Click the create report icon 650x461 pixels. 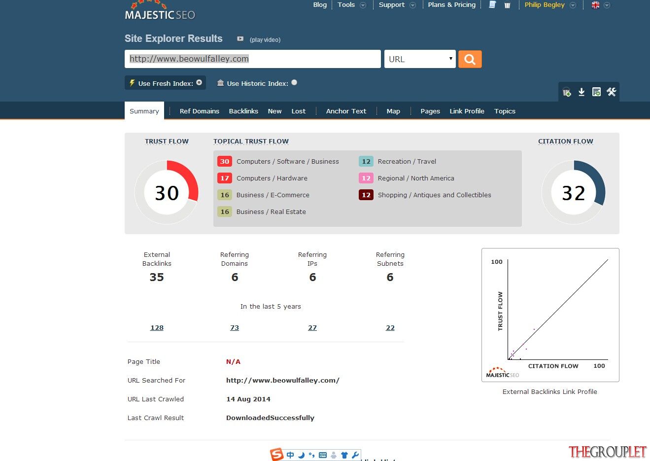[596, 92]
